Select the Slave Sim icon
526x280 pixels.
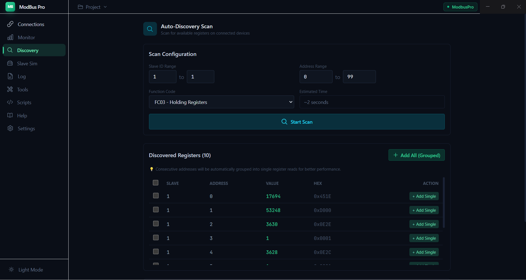10,63
